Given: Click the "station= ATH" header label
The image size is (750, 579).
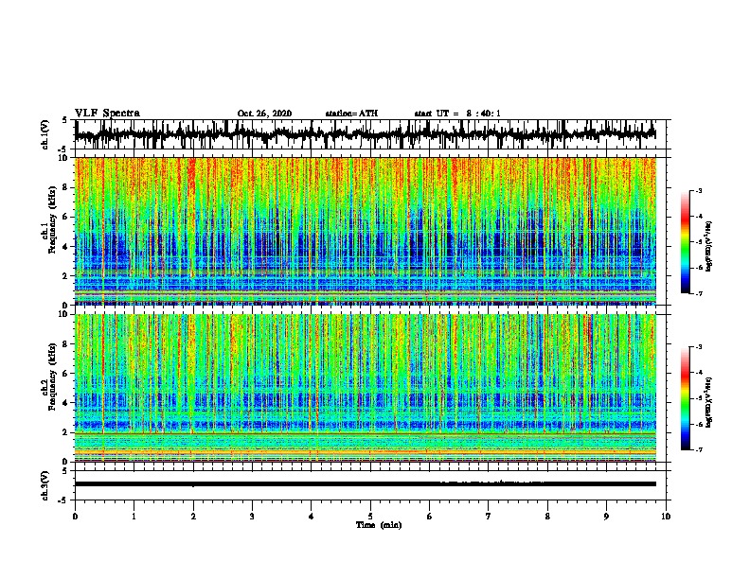Looking at the screenshot, I should pyautogui.click(x=351, y=114).
